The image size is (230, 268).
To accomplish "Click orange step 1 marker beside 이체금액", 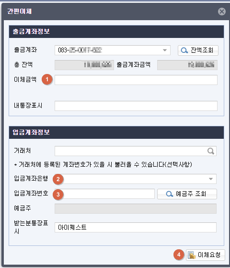I will tap(47, 79).
